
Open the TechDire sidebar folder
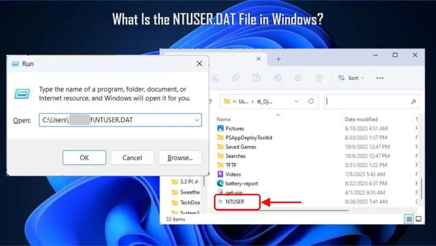(x=185, y=203)
